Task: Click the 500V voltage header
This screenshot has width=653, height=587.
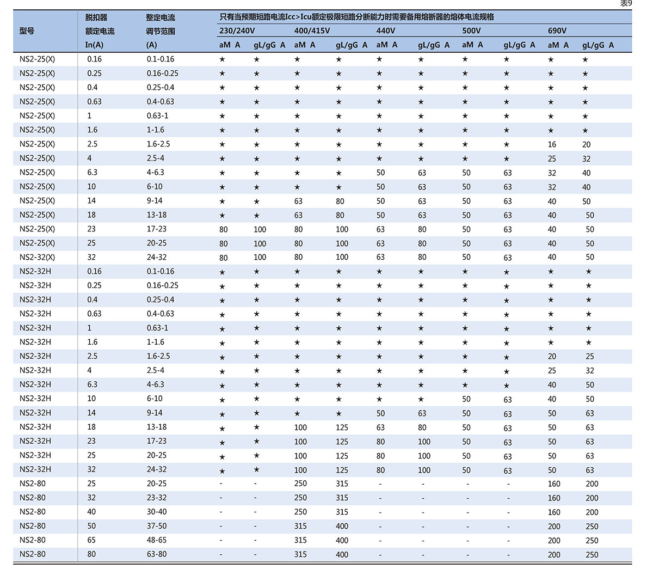Action: tap(471, 31)
